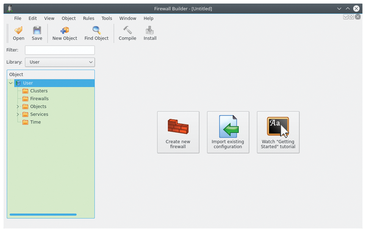Click the Save floppy disk icon

[x=37, y=30]
